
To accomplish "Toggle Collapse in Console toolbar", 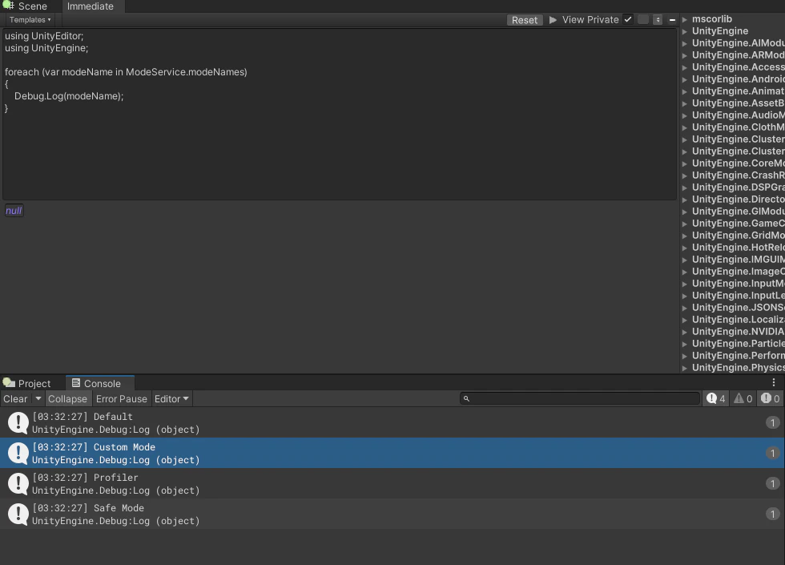I will 67,399.
